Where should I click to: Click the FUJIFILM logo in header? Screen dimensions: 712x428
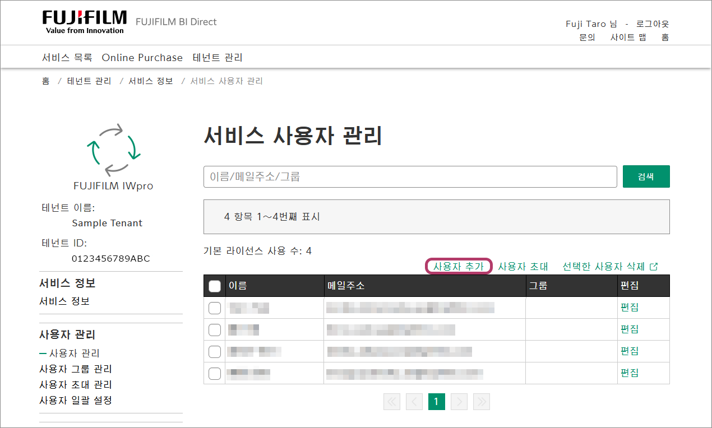point(85,22)
